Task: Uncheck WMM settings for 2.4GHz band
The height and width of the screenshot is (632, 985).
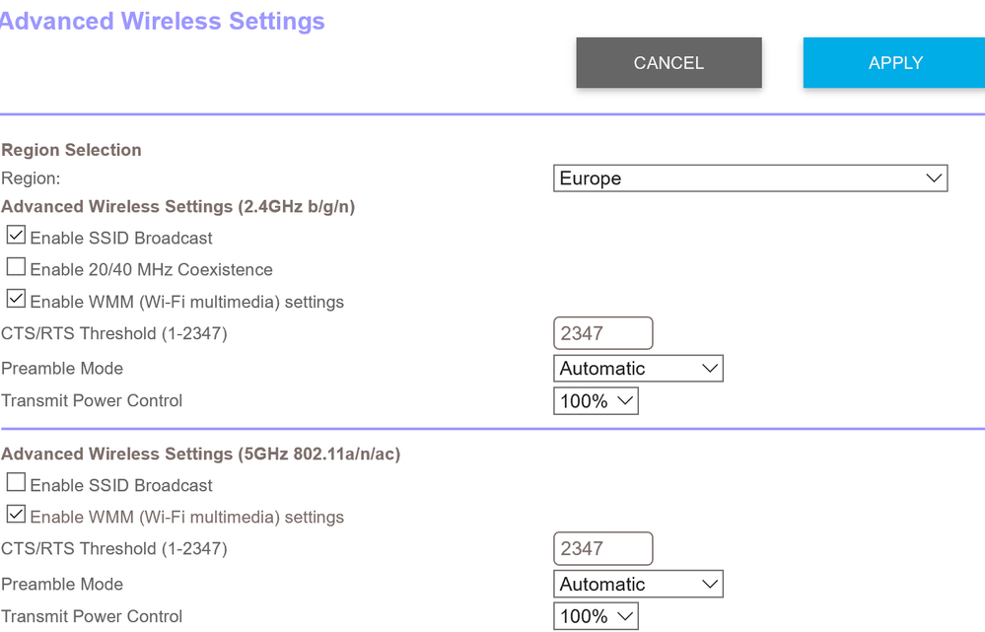Action: pyautogui.click(x=15, y=296)
